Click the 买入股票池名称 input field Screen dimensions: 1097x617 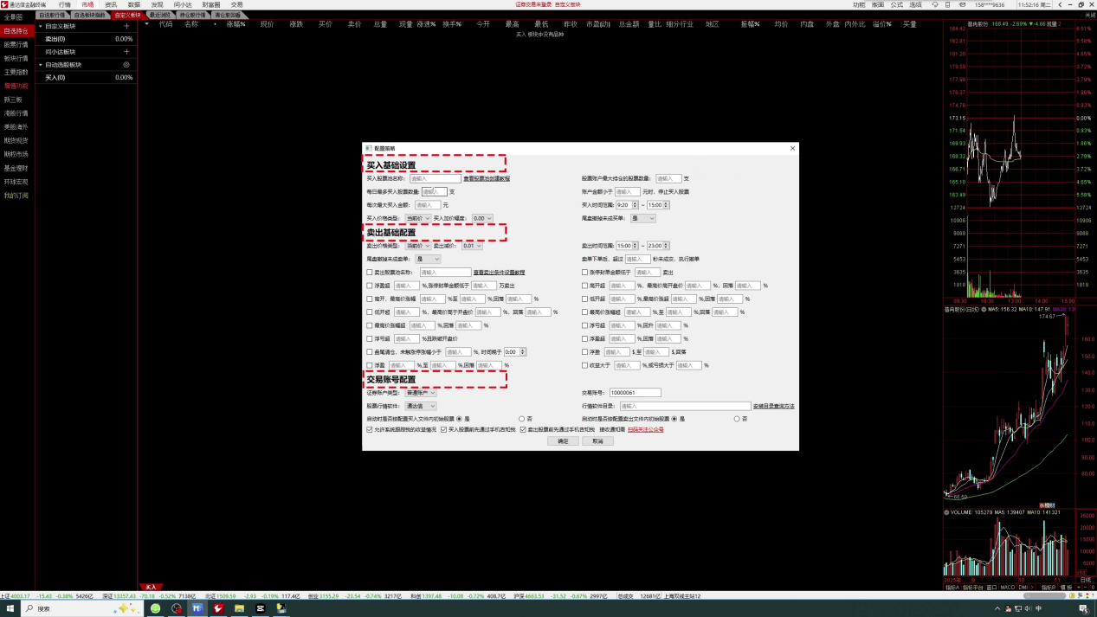pos(435,178)
